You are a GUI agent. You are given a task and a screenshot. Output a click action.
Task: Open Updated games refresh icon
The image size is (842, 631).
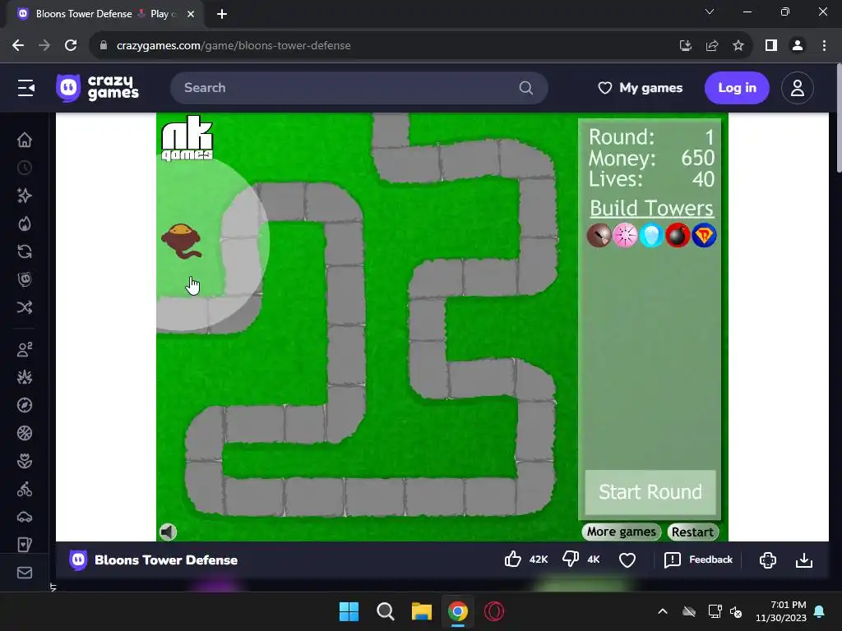25,251
